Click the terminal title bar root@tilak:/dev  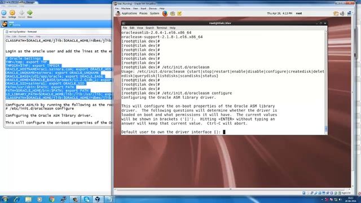coord(220,23)
